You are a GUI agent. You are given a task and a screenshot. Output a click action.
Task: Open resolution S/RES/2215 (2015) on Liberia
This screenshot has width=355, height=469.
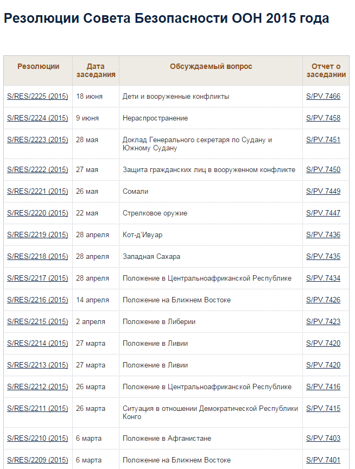click(37, 321)
